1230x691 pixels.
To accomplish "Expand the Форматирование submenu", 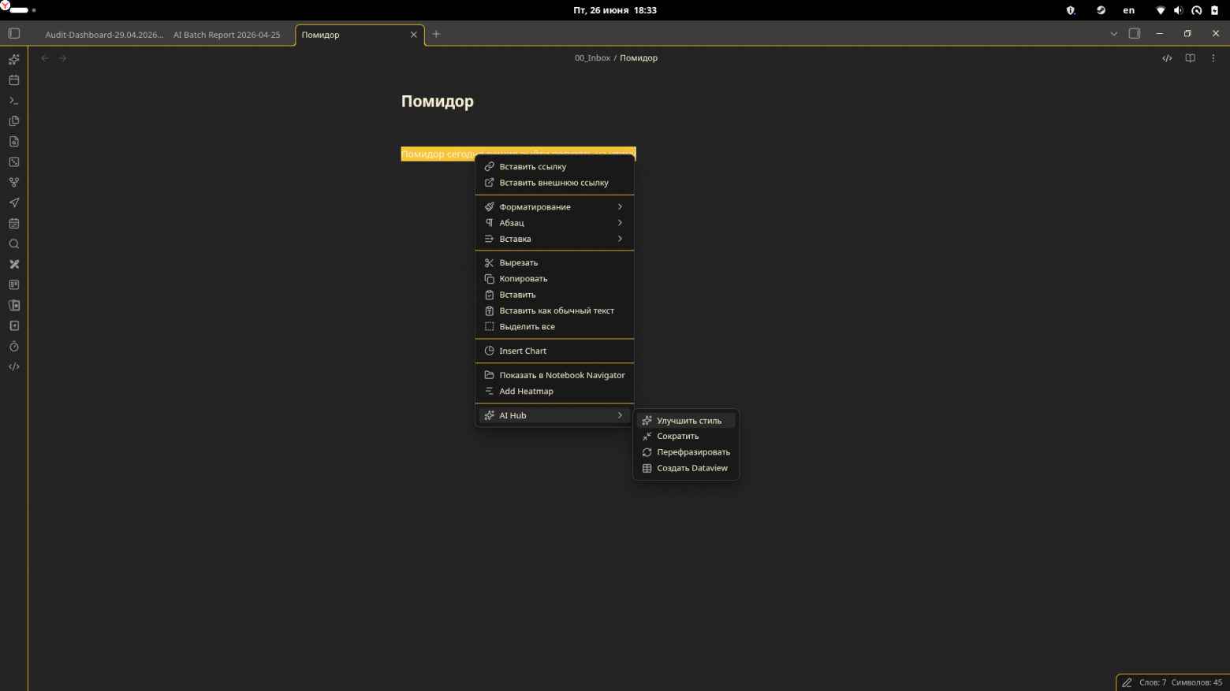I will coord(554,207).
